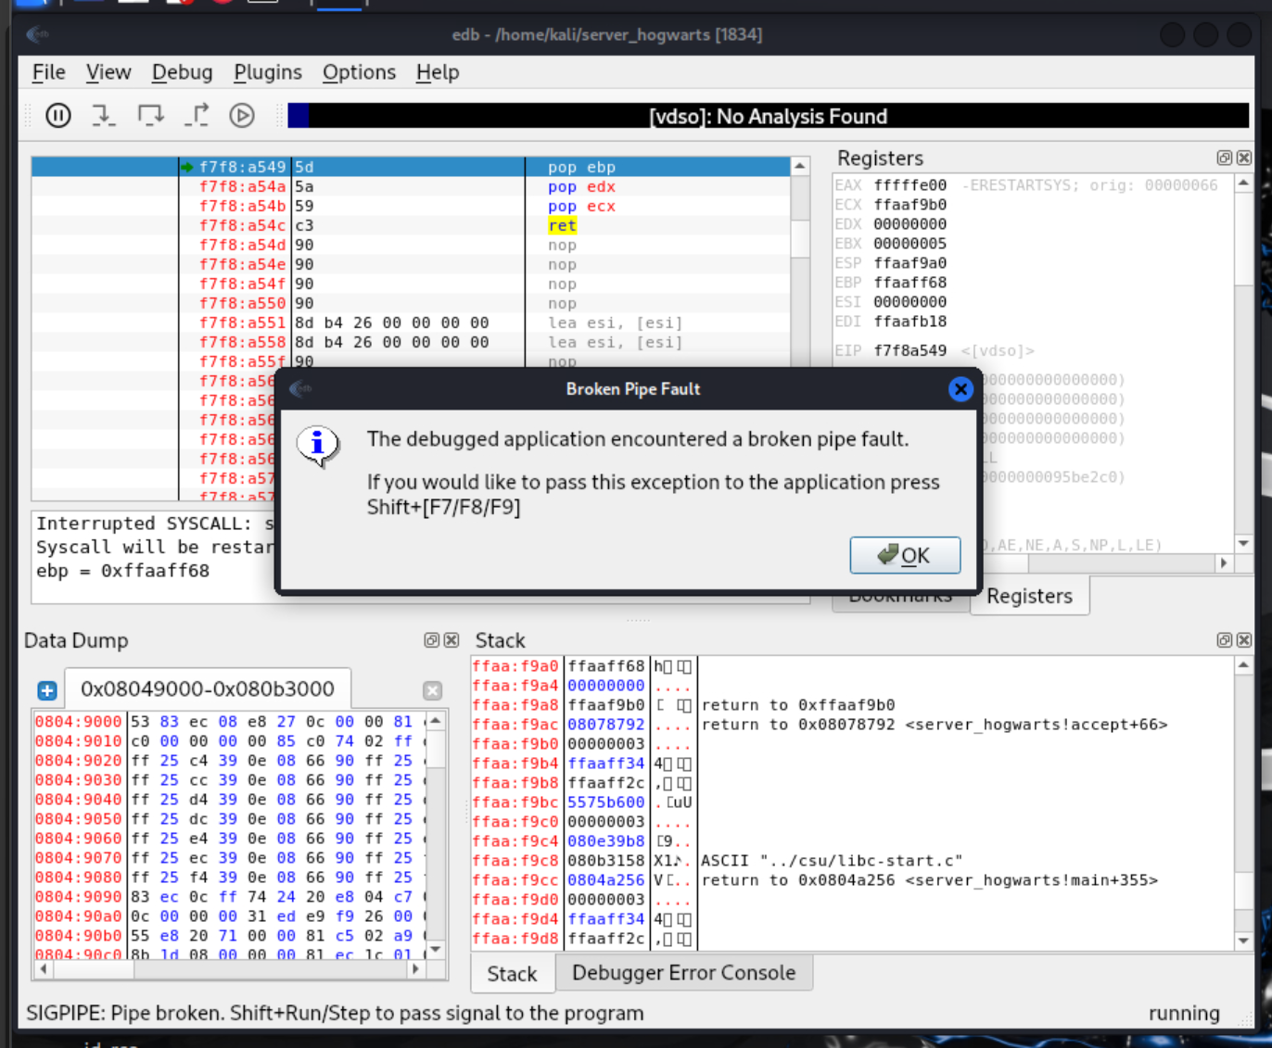
Task: Select the 'pop ecx' instruction
Action: click(581, 206)
